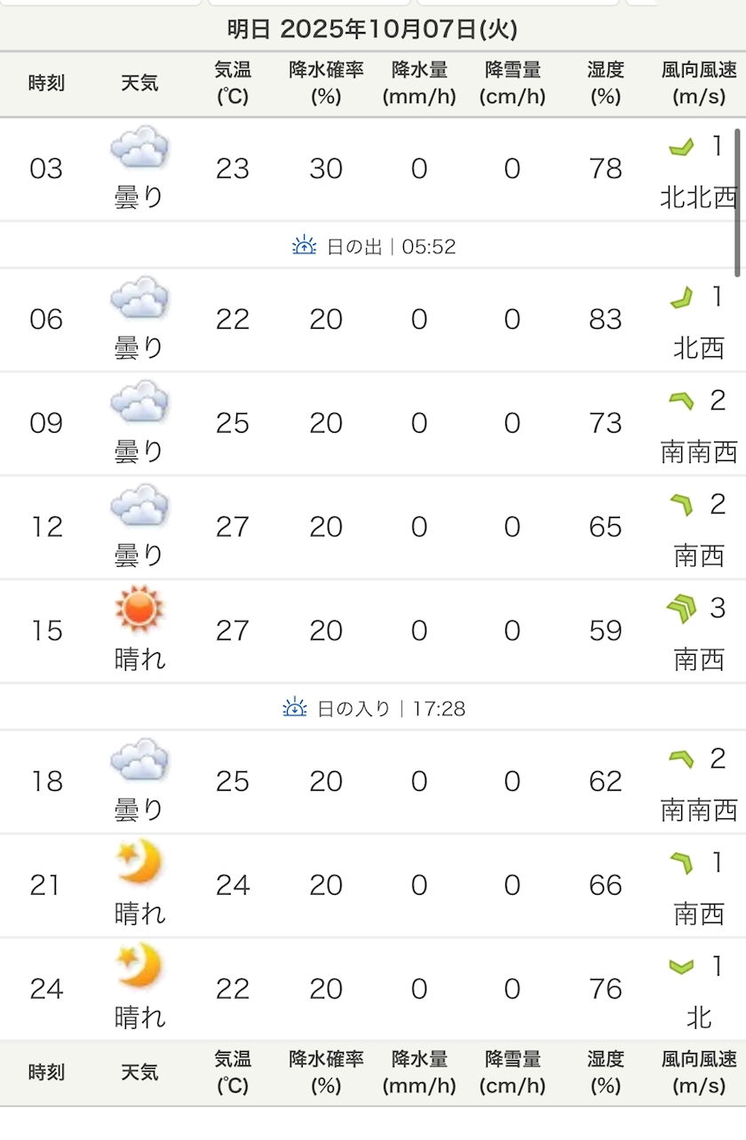Click the cloudy icon at 12 o'clock
This screenshot has width=746, height=1140.
139,506
